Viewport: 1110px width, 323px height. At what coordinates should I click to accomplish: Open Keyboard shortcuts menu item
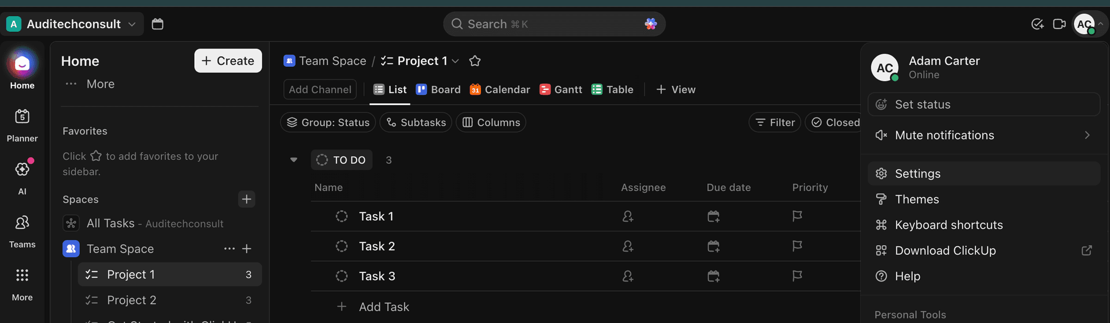984,225
